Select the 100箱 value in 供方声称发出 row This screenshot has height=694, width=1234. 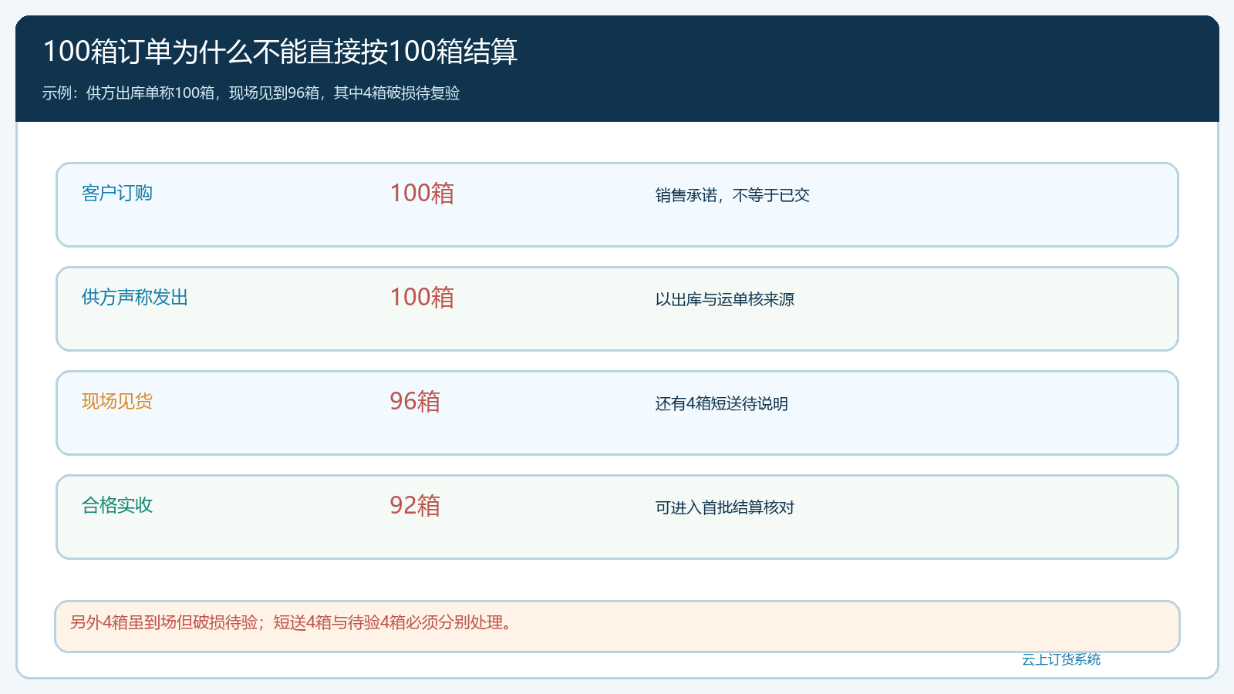pyautogui.click(x=422, y=297)
